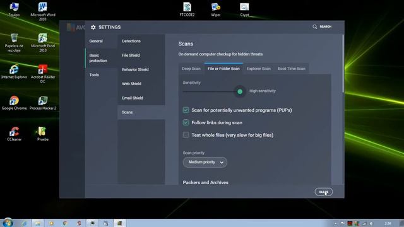
Task: Switch to the Explorer Scan tab
Action: point(259,69)
